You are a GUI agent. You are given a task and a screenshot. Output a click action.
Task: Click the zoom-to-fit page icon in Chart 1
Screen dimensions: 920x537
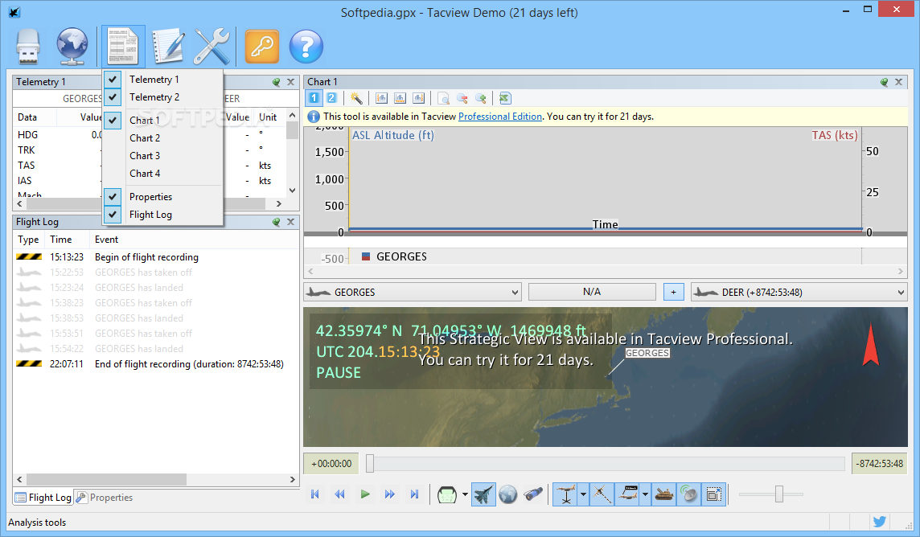point(444,99)
